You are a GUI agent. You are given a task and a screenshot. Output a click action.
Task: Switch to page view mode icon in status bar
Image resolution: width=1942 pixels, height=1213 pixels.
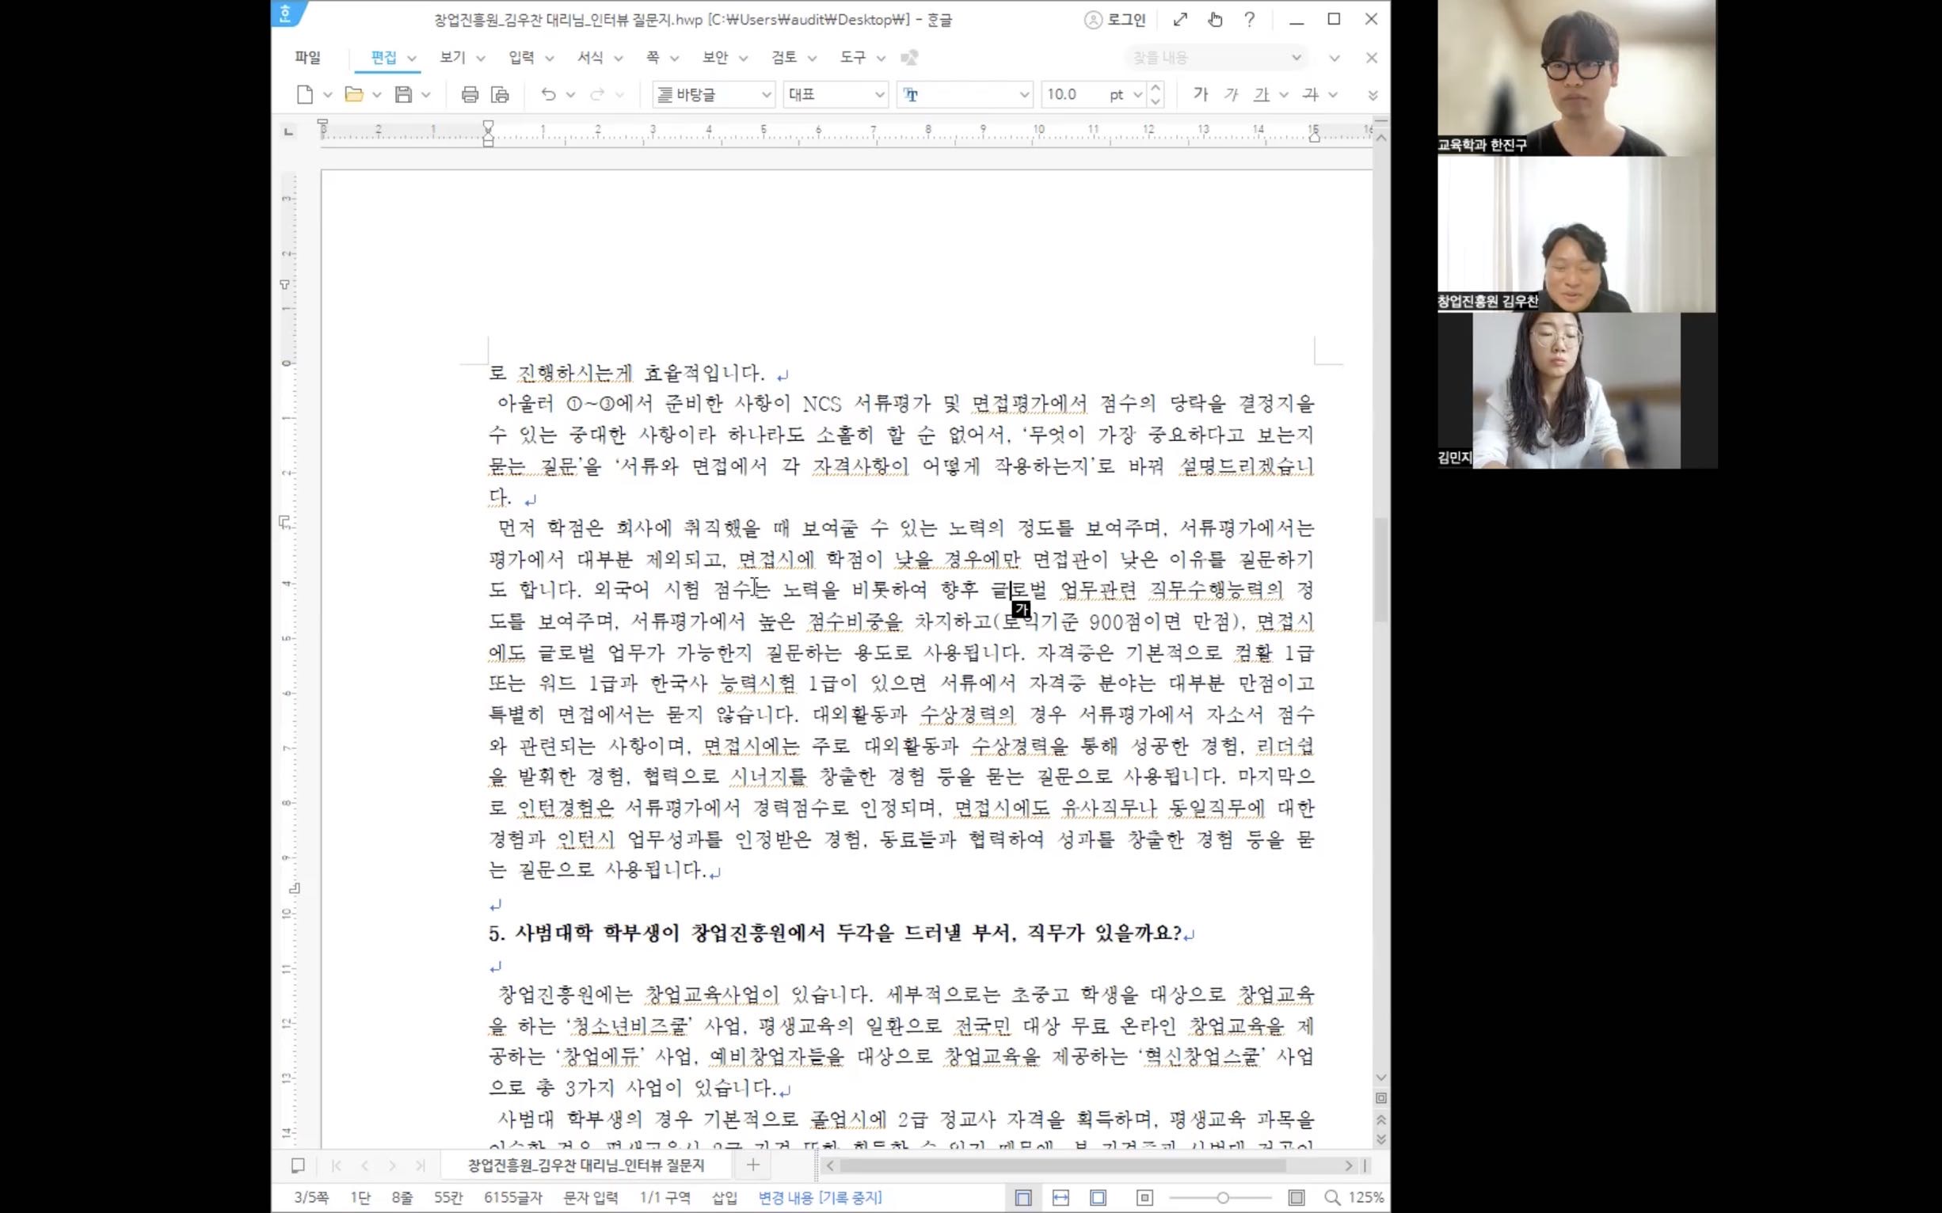pyautogui.click(x=1023, y=1198)
